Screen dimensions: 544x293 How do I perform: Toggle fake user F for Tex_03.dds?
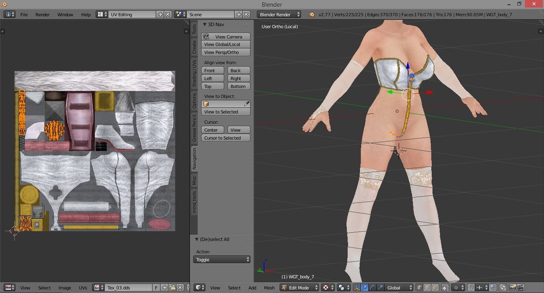[156, 288]
